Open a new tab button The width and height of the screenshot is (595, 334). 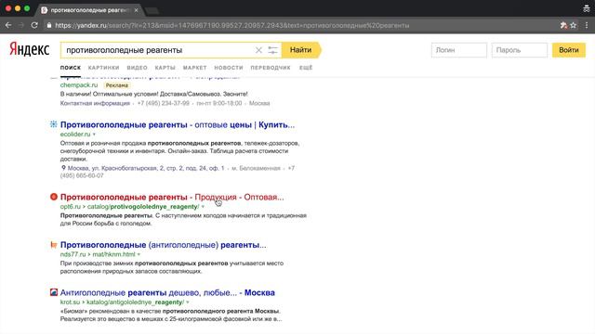[x=152, y=10]
